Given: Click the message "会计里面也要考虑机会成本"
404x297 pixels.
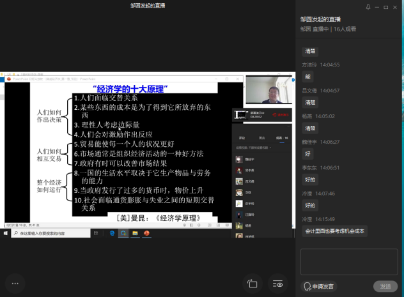Looking at the screenshot, I should (x=335, y=231).
